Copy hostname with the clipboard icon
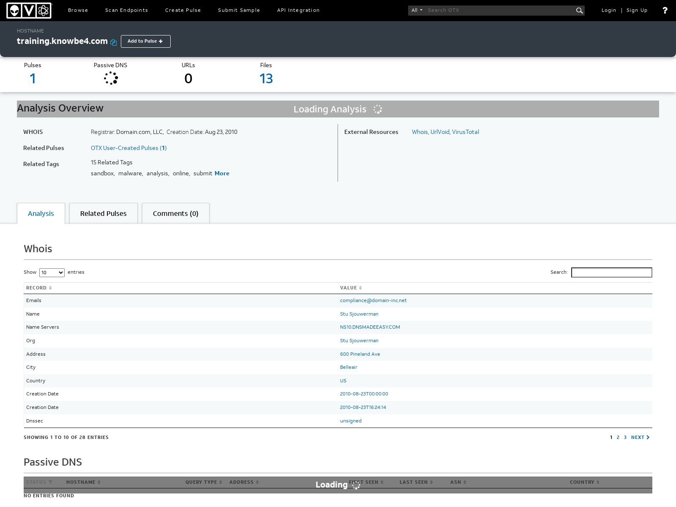The width and height of the screenshot is (676, 507). pos(113,42)
